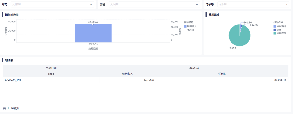This screenshot has width=293, height=114.
Task: Click the 共 1 条数据 record count
Action: point(11,108)
